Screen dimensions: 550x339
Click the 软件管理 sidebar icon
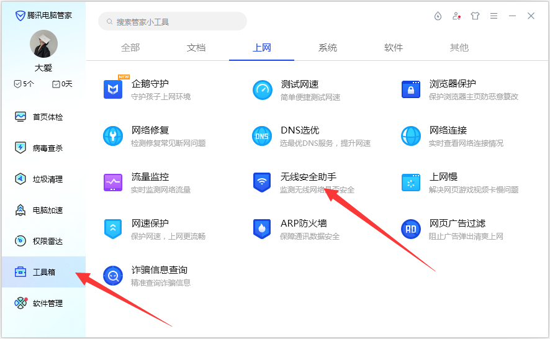(20, 303)
